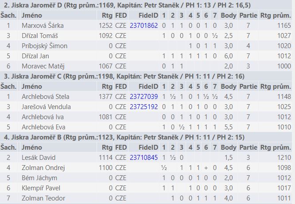Select player name Archlebová Iva
295x204 pixels.
coord(43,117)
